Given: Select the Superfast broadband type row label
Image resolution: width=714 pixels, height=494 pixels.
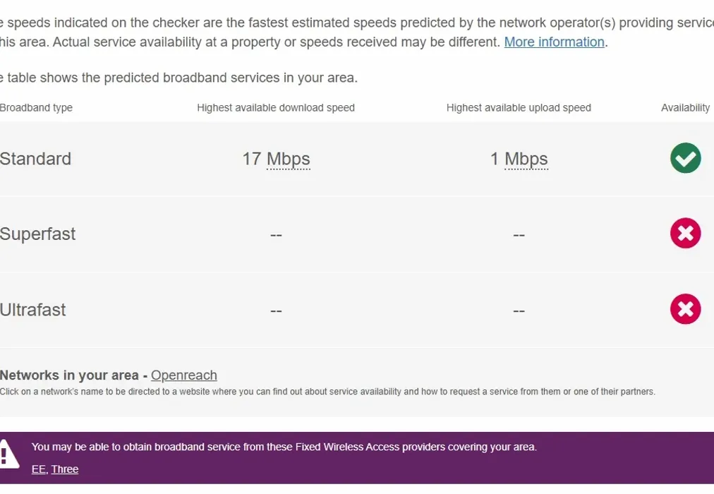Looking at the screenshot, I should [x=38, y=234].
